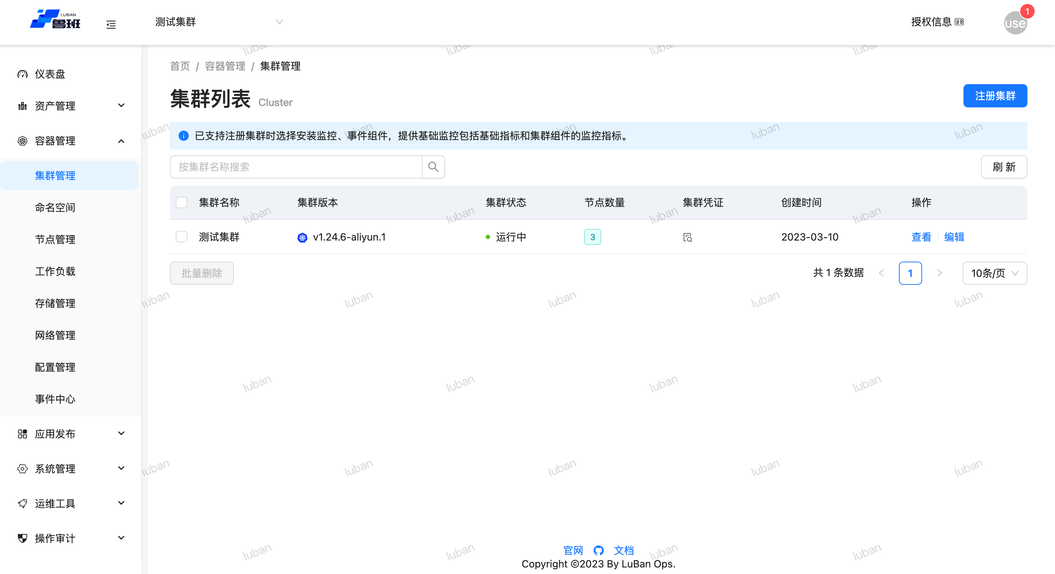Click the node count badge 3
Image resolution: width=1055 pixels, height=574 pixels.
(x=592, y=237)
